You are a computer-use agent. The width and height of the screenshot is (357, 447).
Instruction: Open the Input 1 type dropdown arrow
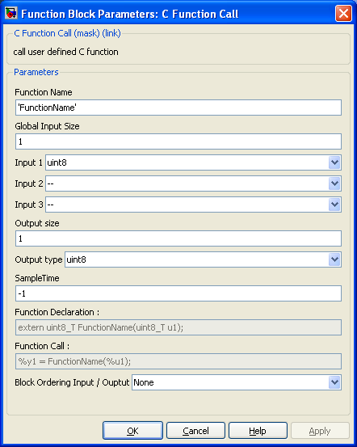[334, 162]
